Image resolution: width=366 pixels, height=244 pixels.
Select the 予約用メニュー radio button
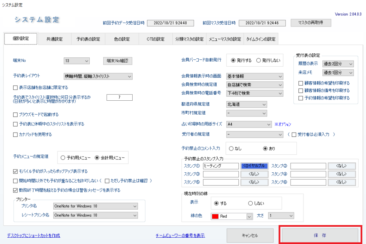pyautogui.click(x=63, y=157)
